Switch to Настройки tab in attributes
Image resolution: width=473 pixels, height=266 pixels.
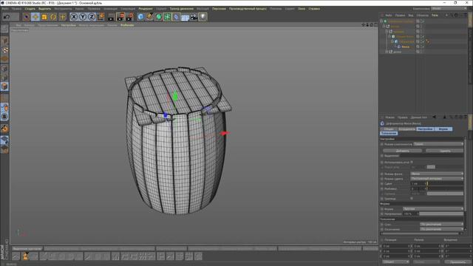pos(425,129)
